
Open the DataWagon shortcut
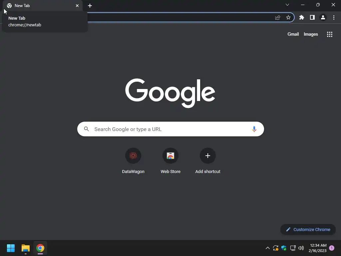point(133,161)
